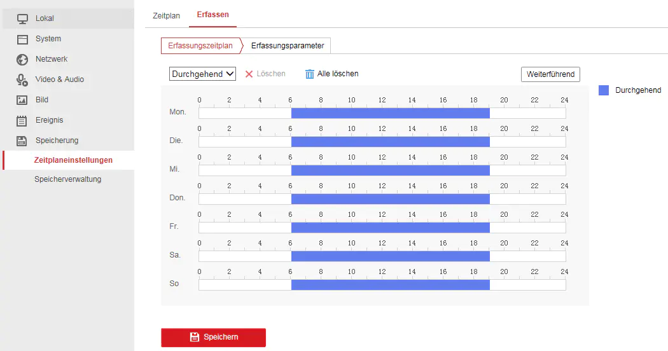
Task: Open the Erfassungszeitplan tab
Action: [200, 46]
